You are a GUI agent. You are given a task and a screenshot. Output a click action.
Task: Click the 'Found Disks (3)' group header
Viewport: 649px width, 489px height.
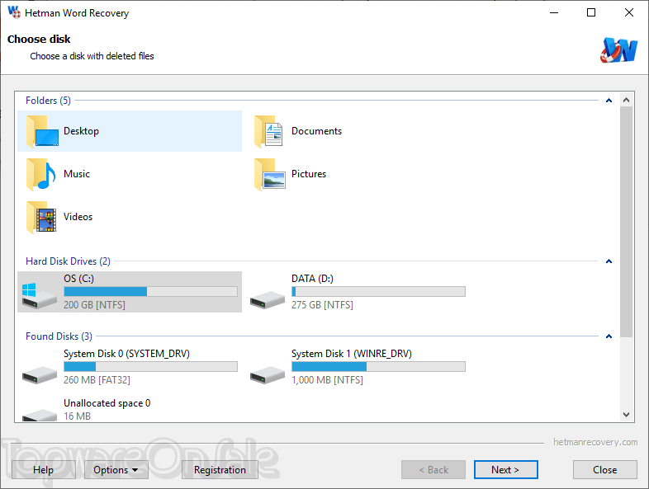point(59,336)
